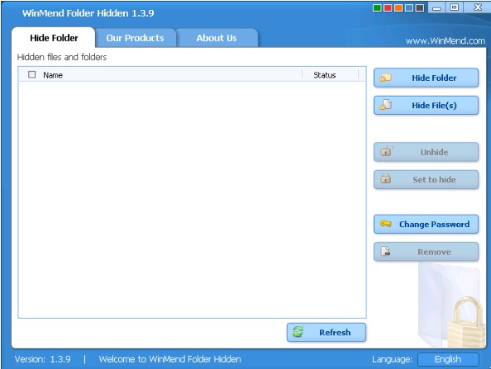Apply the red color theme swatch
This screenshot has width=491, height=369.
(388, 7)
